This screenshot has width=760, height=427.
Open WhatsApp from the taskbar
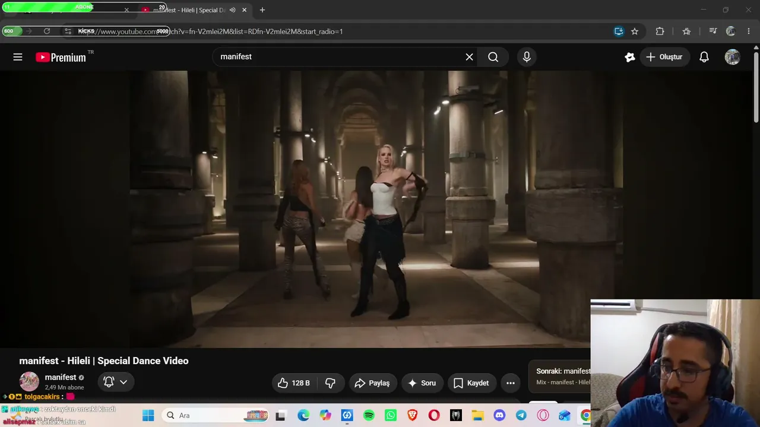(x=391, y=416)
